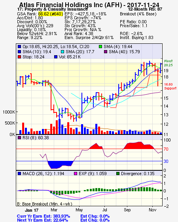178x222 pixels.
Task: Click the 'SMA (40): 15.79' legend text
Action: [x=124, y=52]
